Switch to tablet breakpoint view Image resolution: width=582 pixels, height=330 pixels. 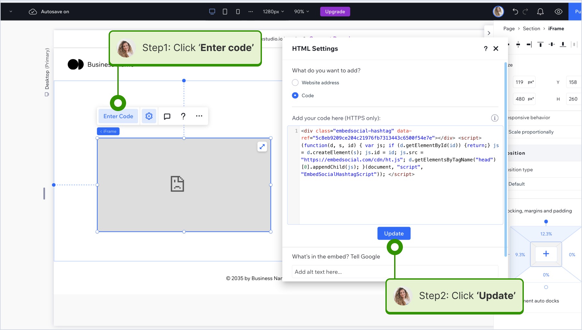coord(225,12)
